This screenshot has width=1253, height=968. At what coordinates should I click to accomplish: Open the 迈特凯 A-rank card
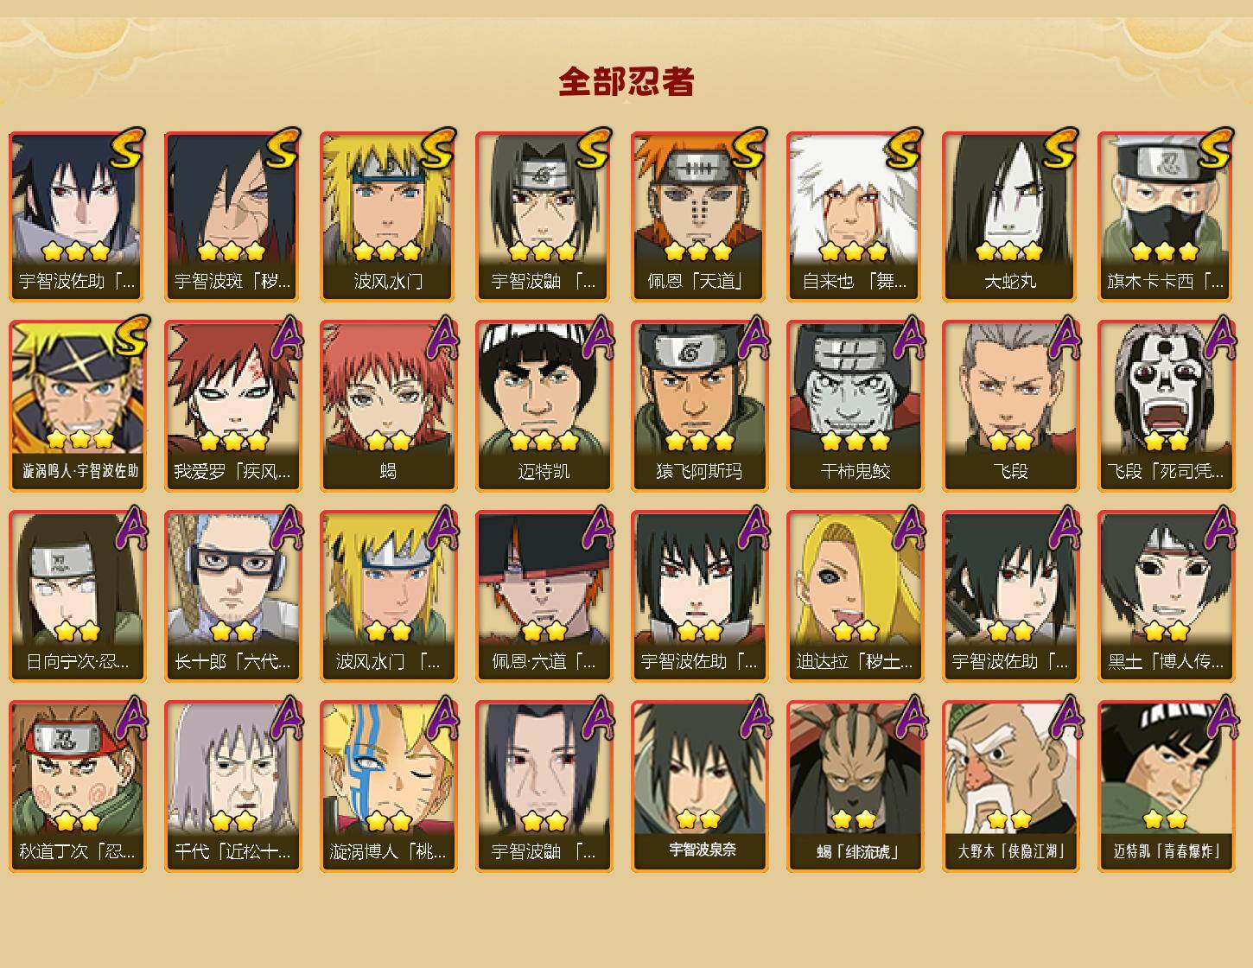click(x=544, y=406)
